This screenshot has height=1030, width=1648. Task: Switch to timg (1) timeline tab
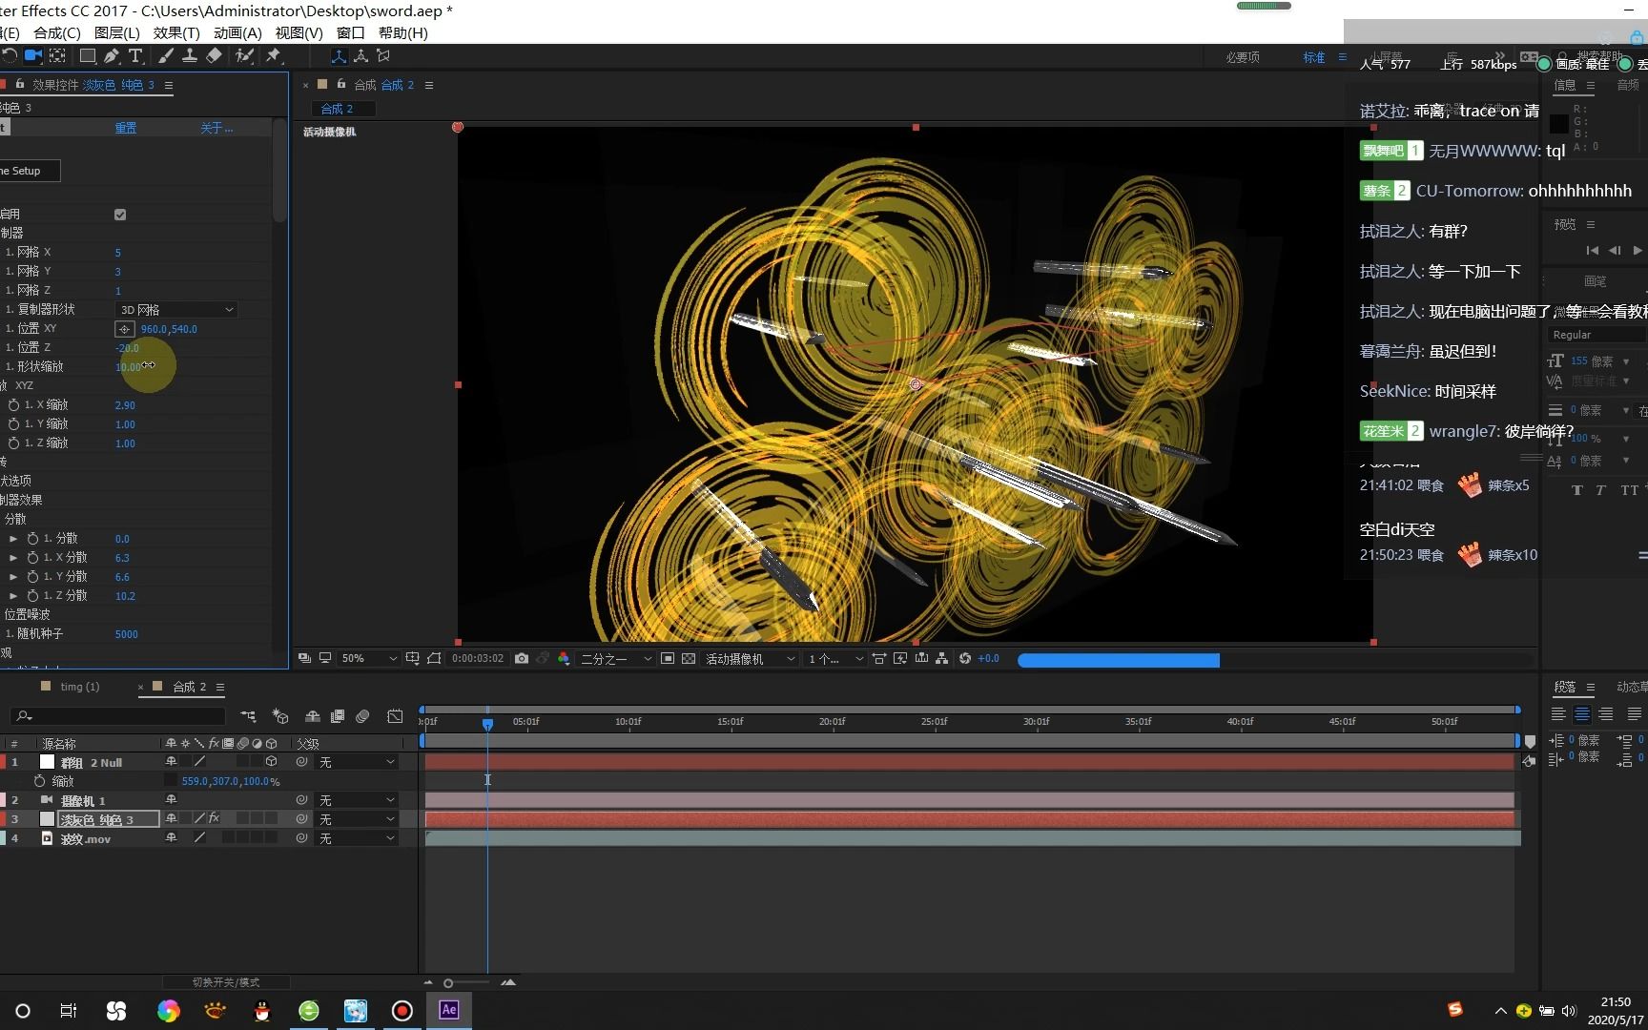79,687
